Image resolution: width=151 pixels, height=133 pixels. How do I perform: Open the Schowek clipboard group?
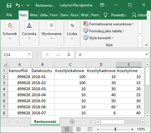coord(10,30)
